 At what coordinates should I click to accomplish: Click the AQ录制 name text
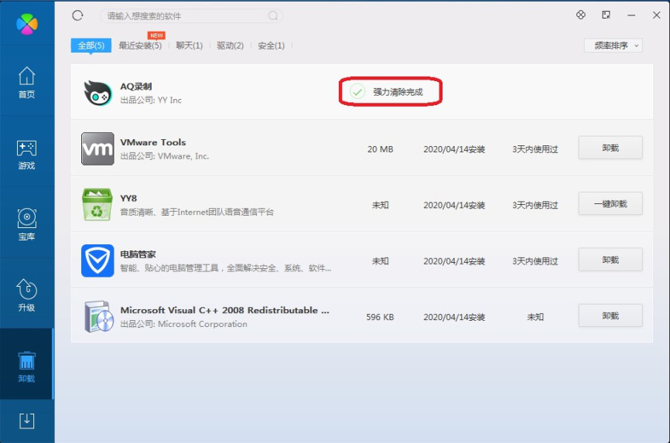coord(136,87)
